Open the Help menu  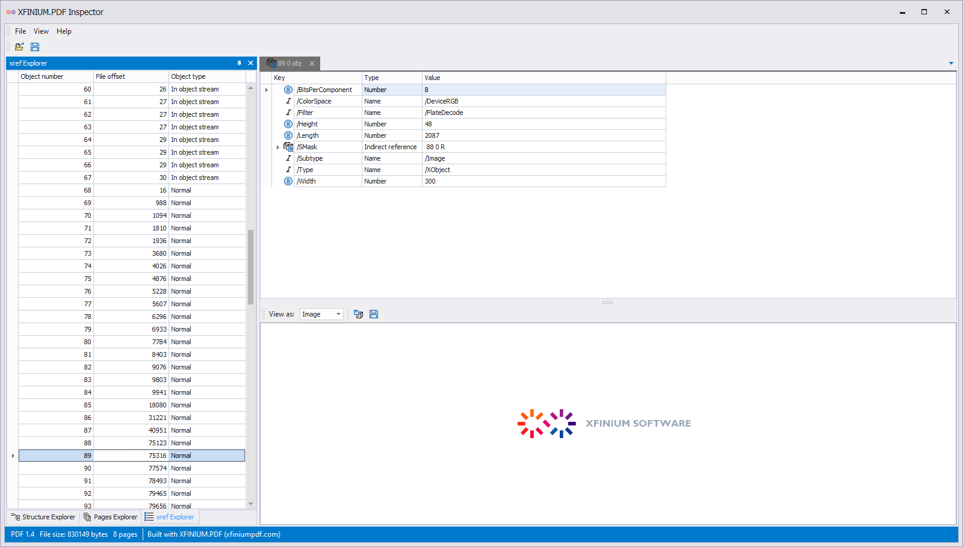(64, 31)
